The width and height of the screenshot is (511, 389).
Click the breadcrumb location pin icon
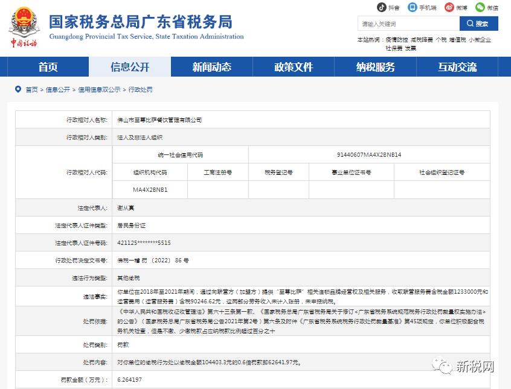[x=19, y=89]
